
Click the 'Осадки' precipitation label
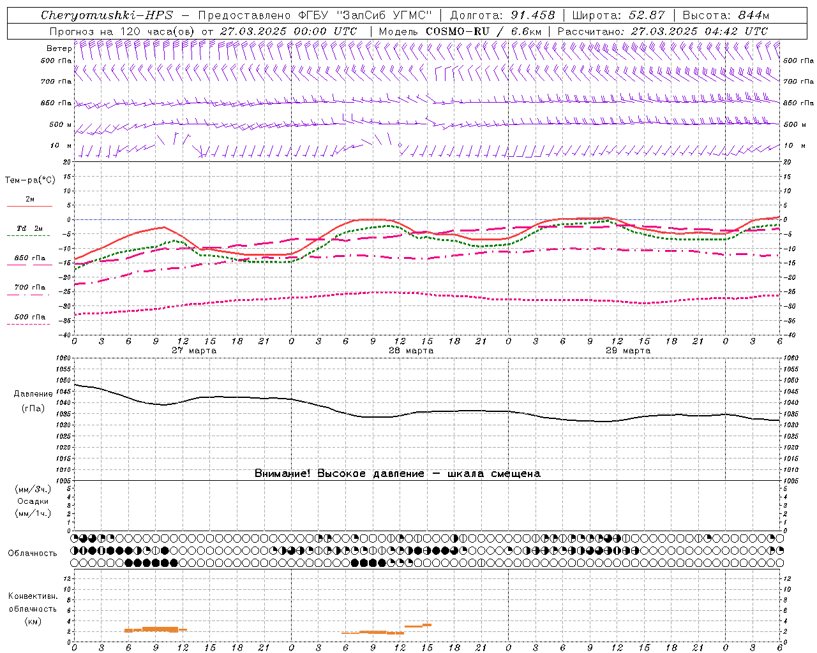click(33, 501)
